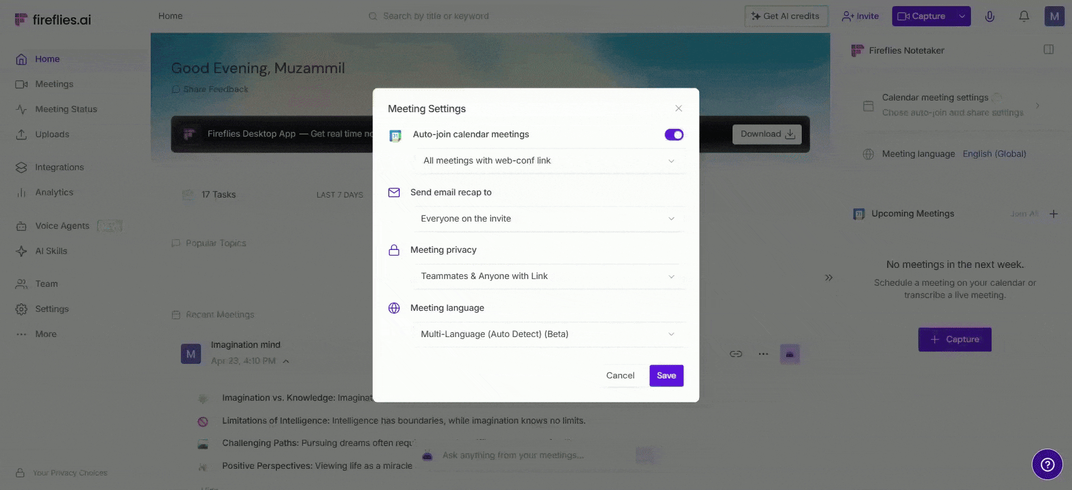Screen dimensions: 1072x490
Task: Collapse the Imagination mind meeting summary chevron
Action: [286, 362]
